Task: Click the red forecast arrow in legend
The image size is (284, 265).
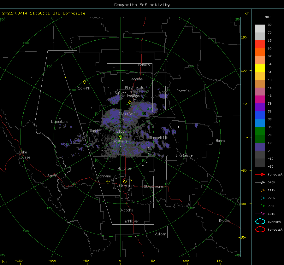Action: pyautogui.click(x=260, y=174)
